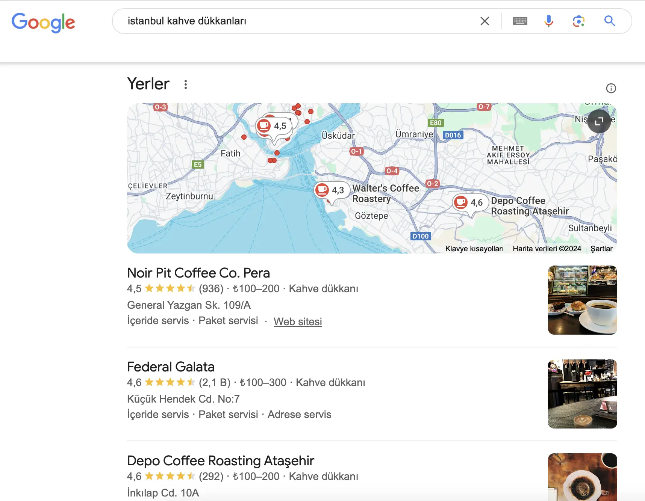The width and height of the screenshot is (645, 501).
Task: Select the 4,5 rating map pin
Action: pos(274,127)
